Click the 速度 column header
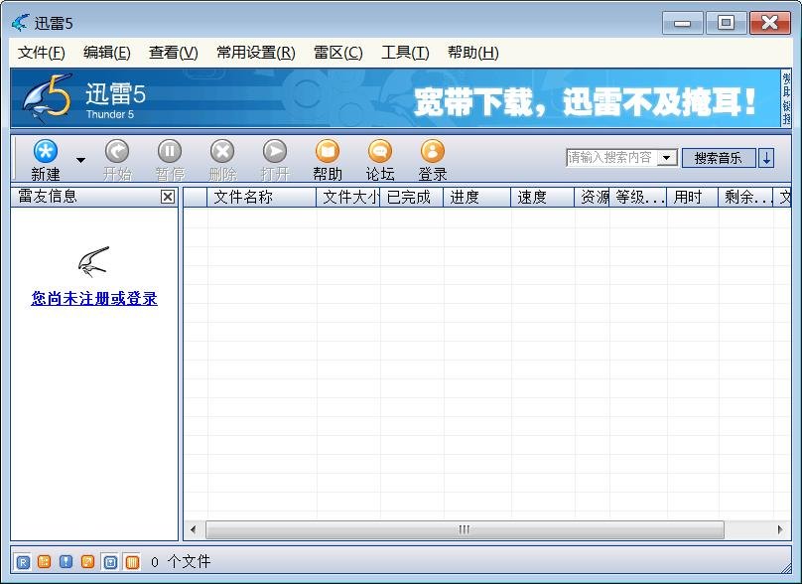This screenshot has width=802, height=584. 542,197
